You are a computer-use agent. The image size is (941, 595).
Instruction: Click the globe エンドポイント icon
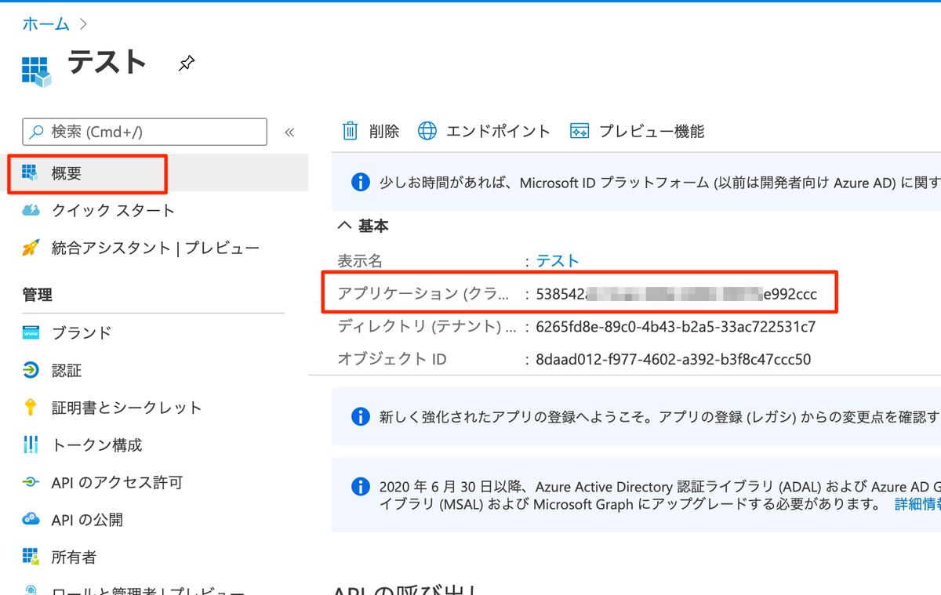click(x=427, y=131)
